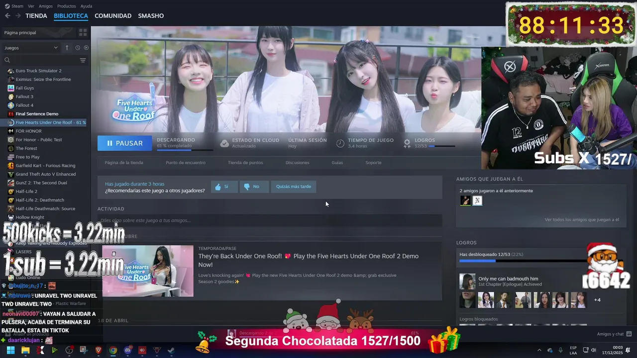The width and height of the screenshot is (637, 358).
Task: Click the forward navigation arrow
Action: pos(18,15)
